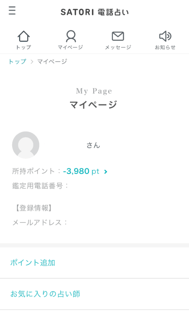The width and height of the screenshot is (189, 316).
Task: Click the SATORI 電話占い logo
Action: [x=94, y=12]
